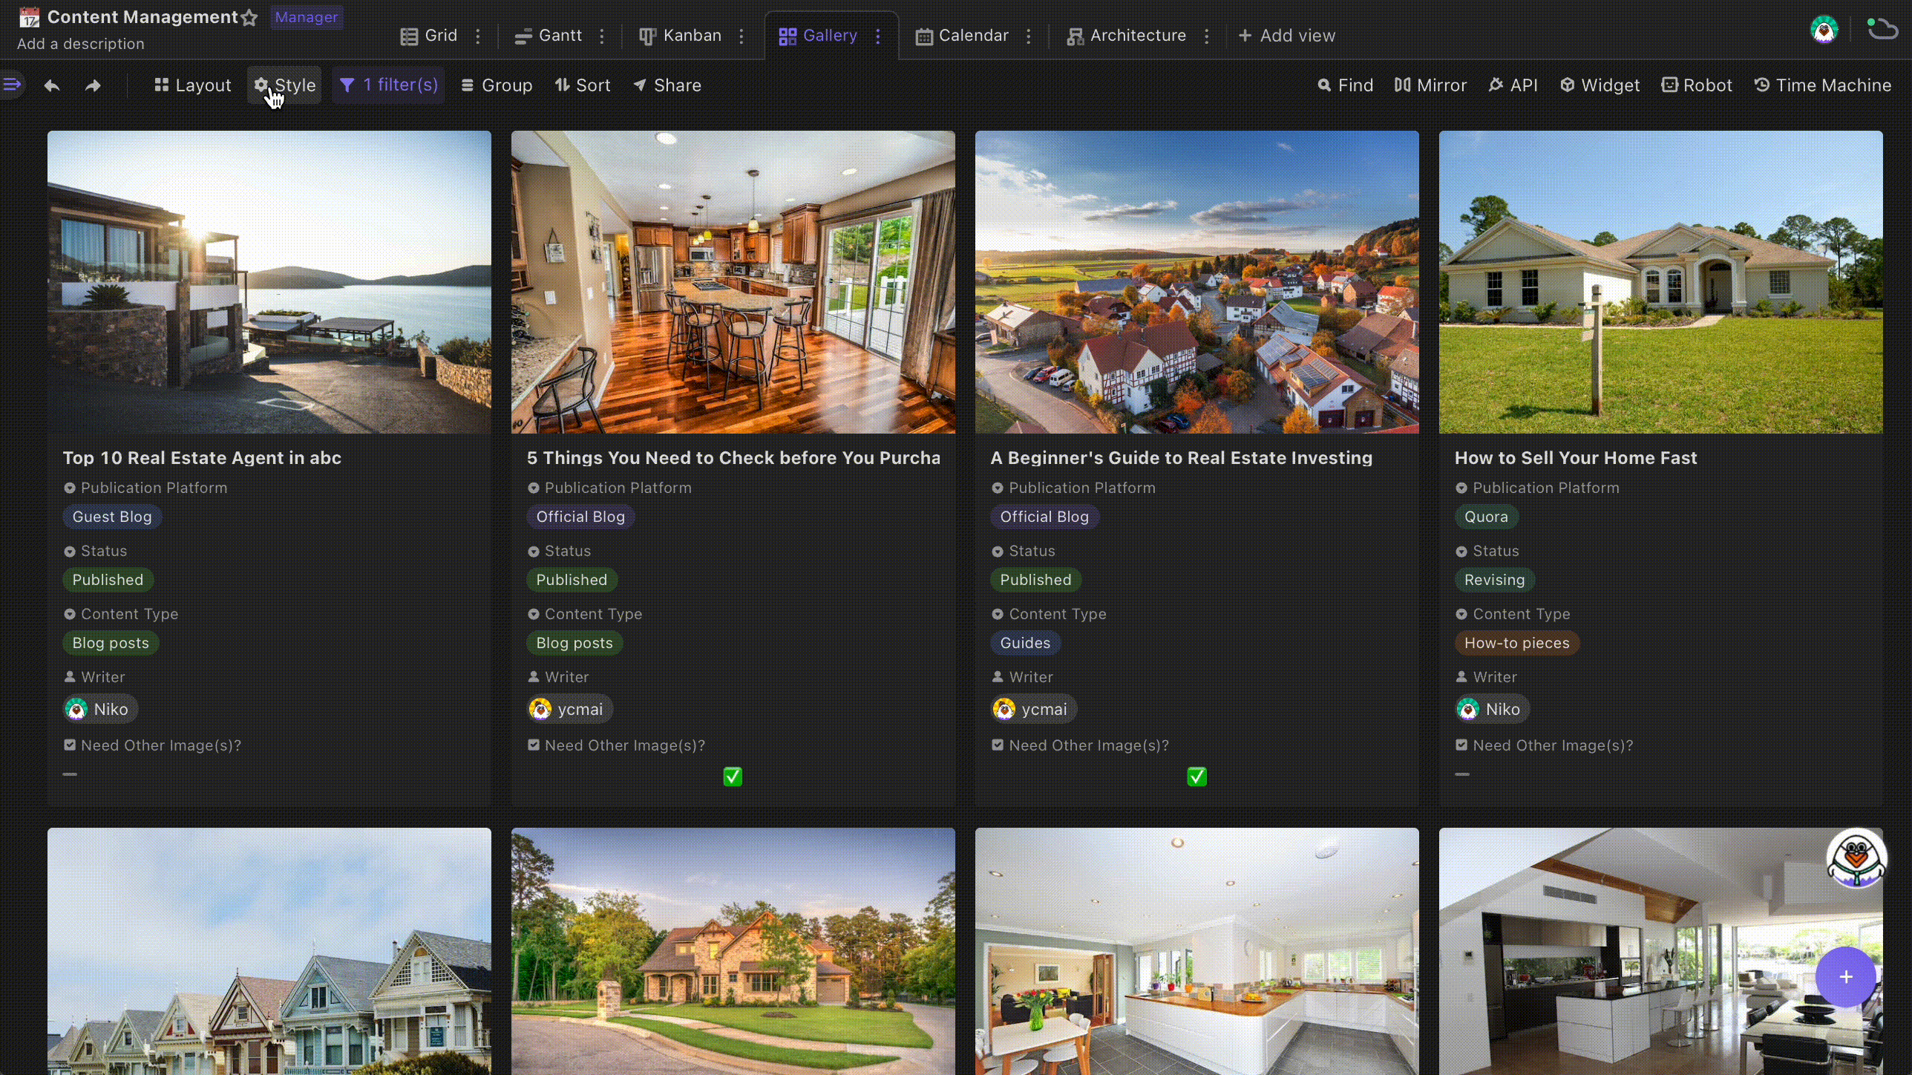The width and height of the screenshot is (1912, 1075).
Task: Switch to the Gantt view tab
Action: tap(549, 36)
